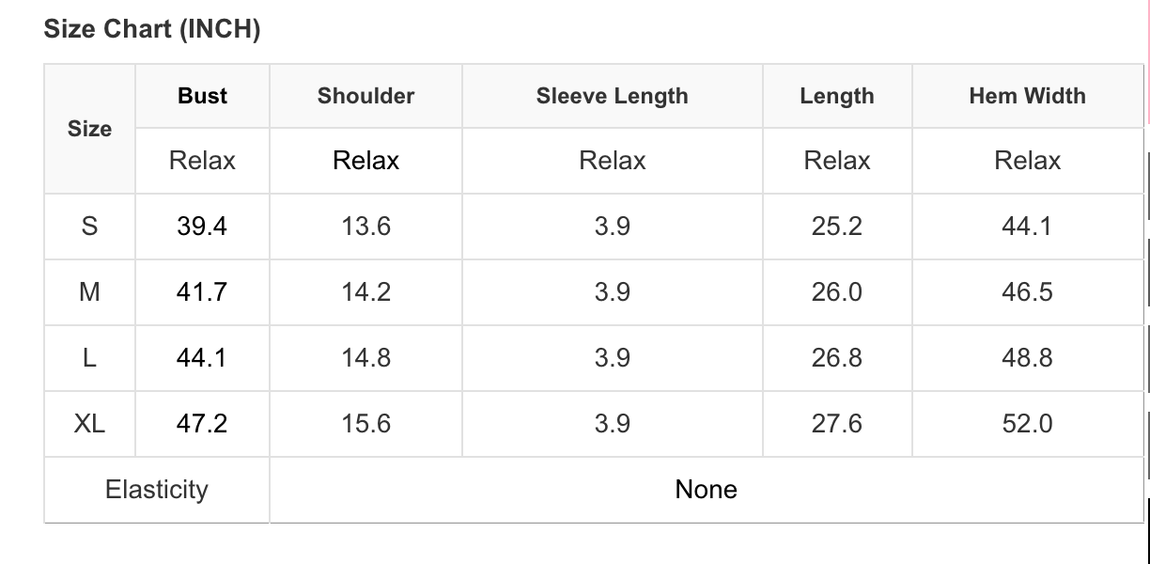Select the Sleeve Length column header
Image resolution: width=1150 pixels, height=564 pixels.
(x=612, y=96)
